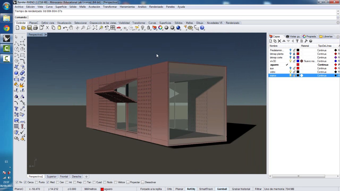Select the Pan hand tool
340x191 pixels.
pos(71,28)
